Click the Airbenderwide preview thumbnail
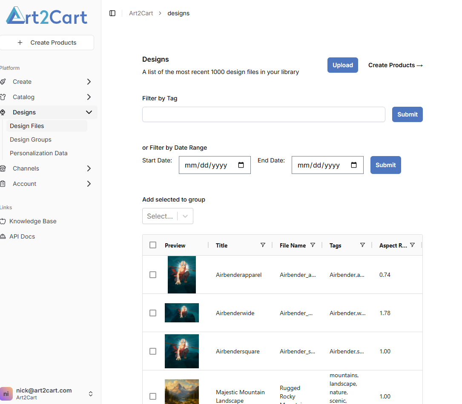The image size is (462, 404). pos(181,313)
